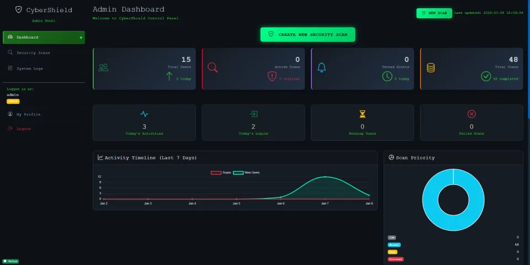Click the Today's Logins card
The image size is (530, 265).
253,123
